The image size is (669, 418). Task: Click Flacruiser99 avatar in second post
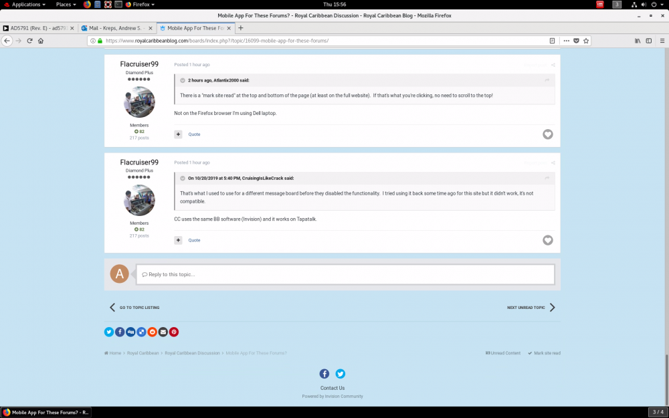point(139,200)
